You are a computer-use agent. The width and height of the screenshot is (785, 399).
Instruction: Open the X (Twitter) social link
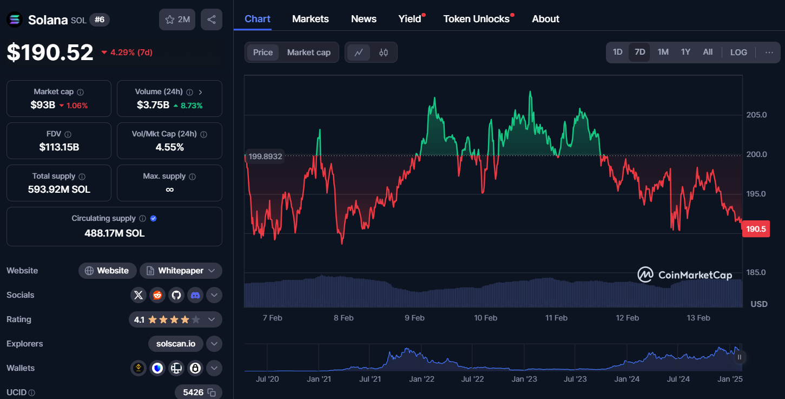138,295
